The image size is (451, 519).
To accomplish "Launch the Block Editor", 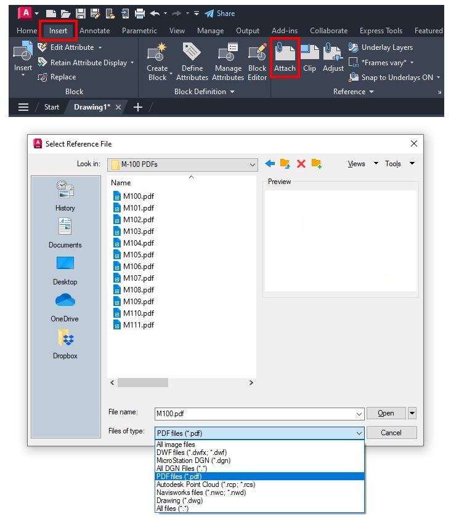I will coord(258,62).
